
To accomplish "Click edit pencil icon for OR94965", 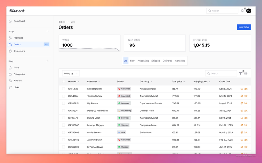I will (242, 96).
